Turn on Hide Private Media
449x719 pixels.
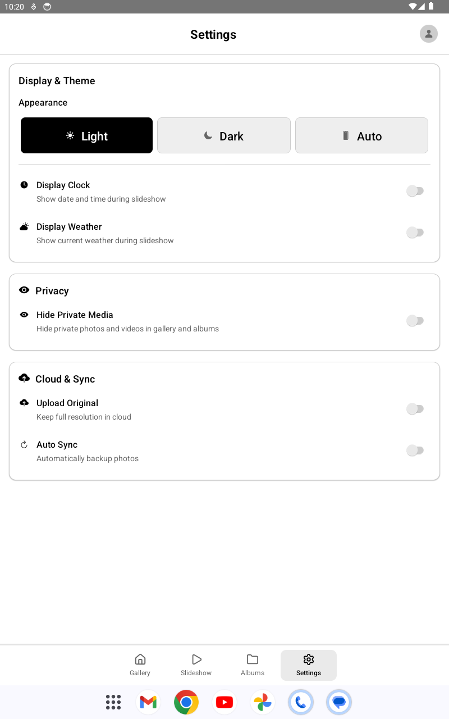415,320
